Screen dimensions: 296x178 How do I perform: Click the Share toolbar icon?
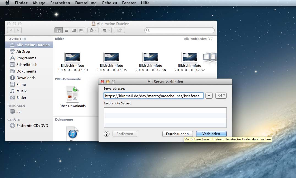[x=119, y=30]
